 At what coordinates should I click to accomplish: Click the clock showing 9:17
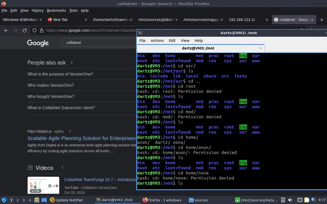(x=322, y=200)
